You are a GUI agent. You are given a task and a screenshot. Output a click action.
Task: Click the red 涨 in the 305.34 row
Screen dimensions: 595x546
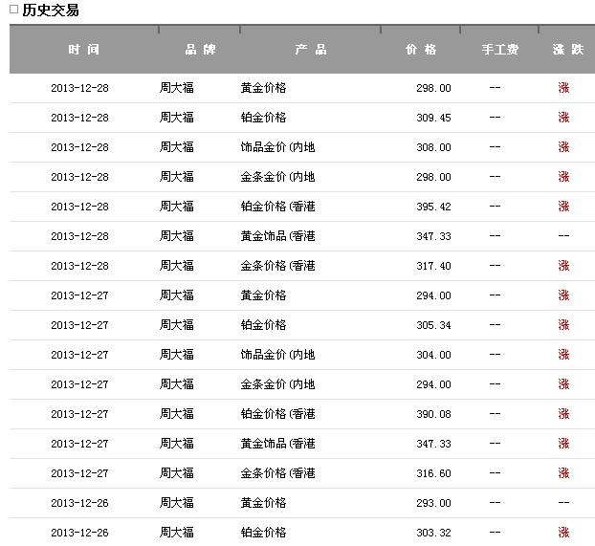click(563, 325)
